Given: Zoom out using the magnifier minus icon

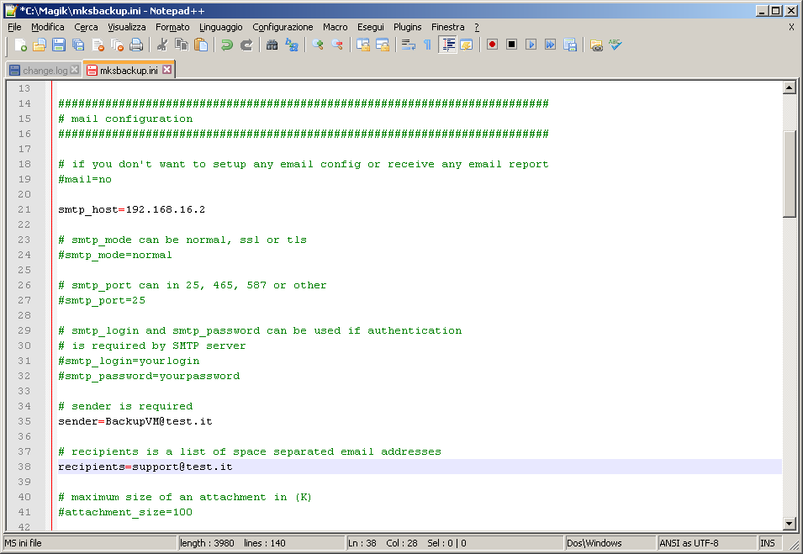Looking at the screenshot, I should tap(337, 45).
